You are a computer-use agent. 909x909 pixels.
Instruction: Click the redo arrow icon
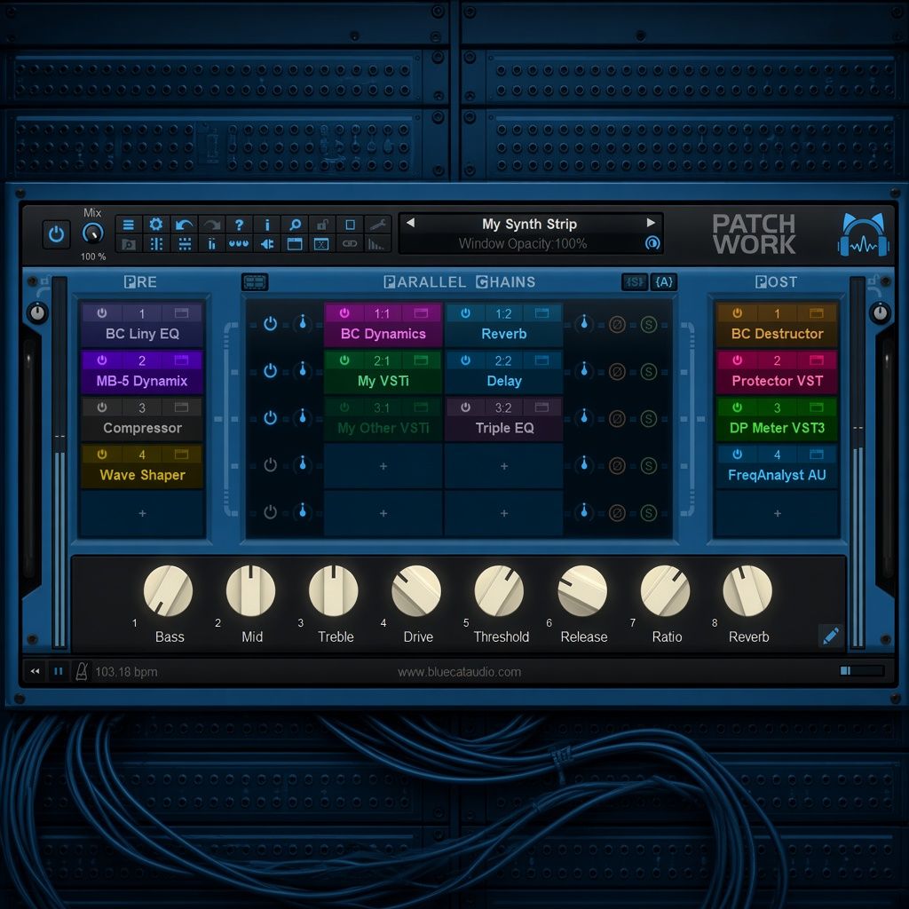click(x=211, y=225)
